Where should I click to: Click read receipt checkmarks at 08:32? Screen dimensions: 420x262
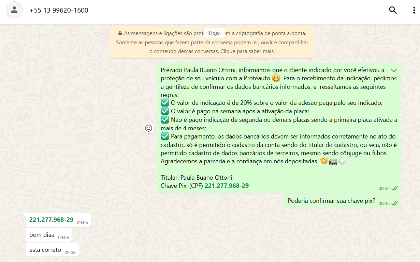pos(394,189)
